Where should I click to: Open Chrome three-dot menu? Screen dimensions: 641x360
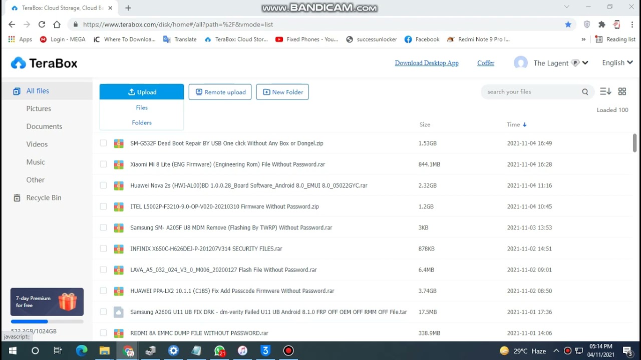632,24
